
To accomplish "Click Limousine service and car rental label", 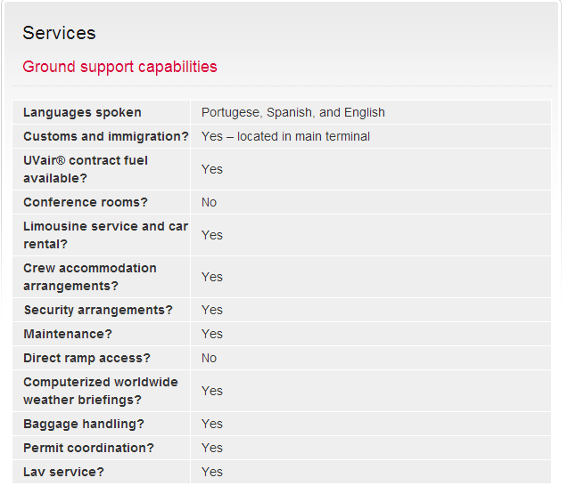I will click(x=106, y=235).
